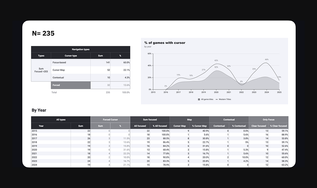Click the % Contextual column header
The width and height of the screenshot is (317, 188).
point(239,126)
